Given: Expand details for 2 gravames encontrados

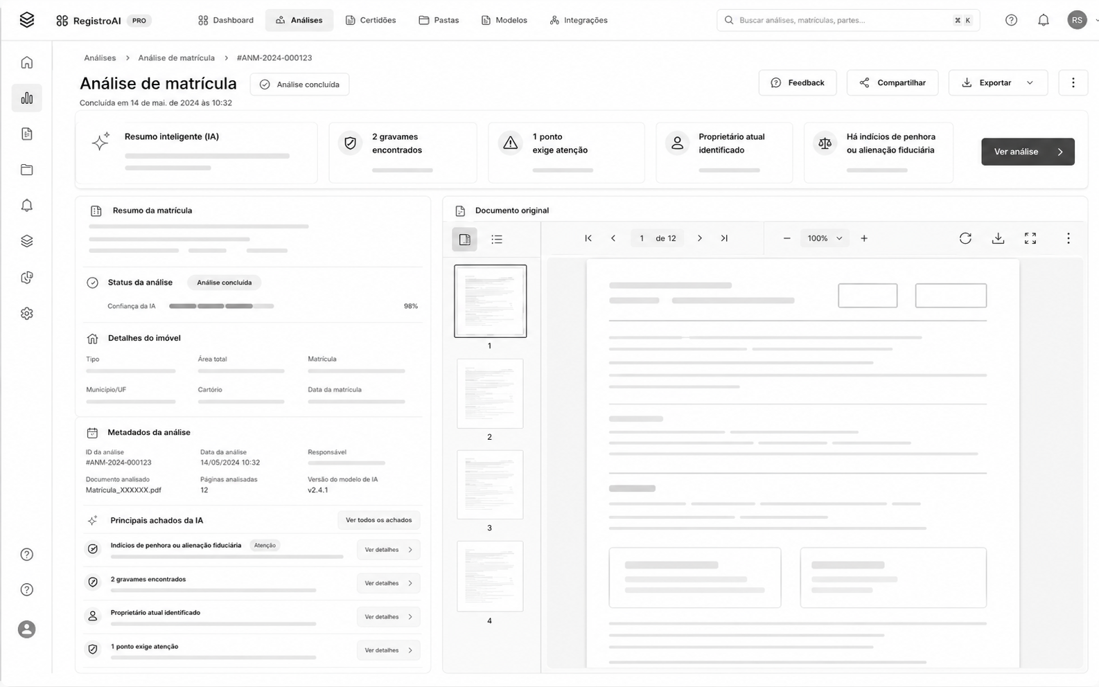Looking at the screenshot, I should click(x=389, y=583).
